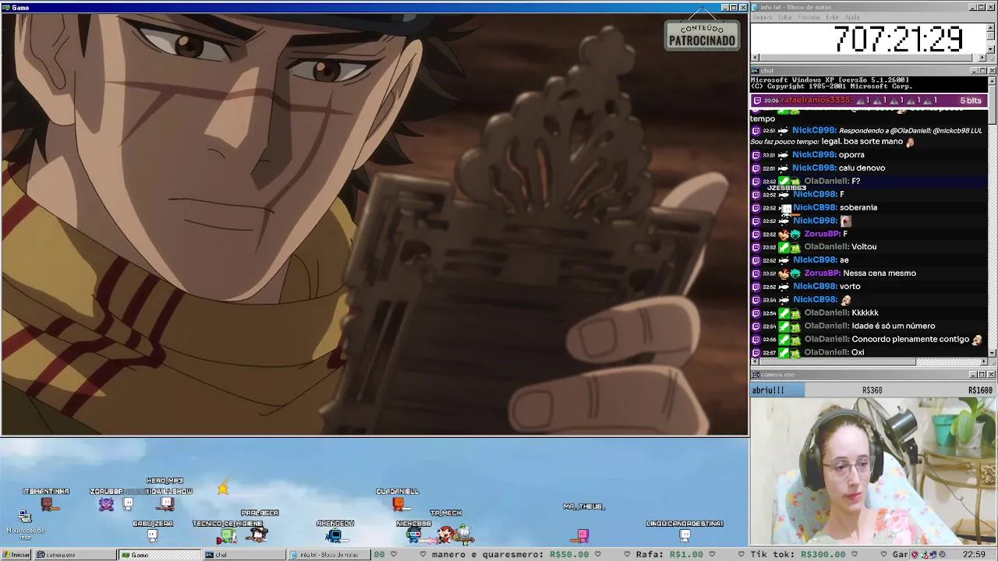
Task: Click the console icon in chat title bar
Action: [756, 71]
